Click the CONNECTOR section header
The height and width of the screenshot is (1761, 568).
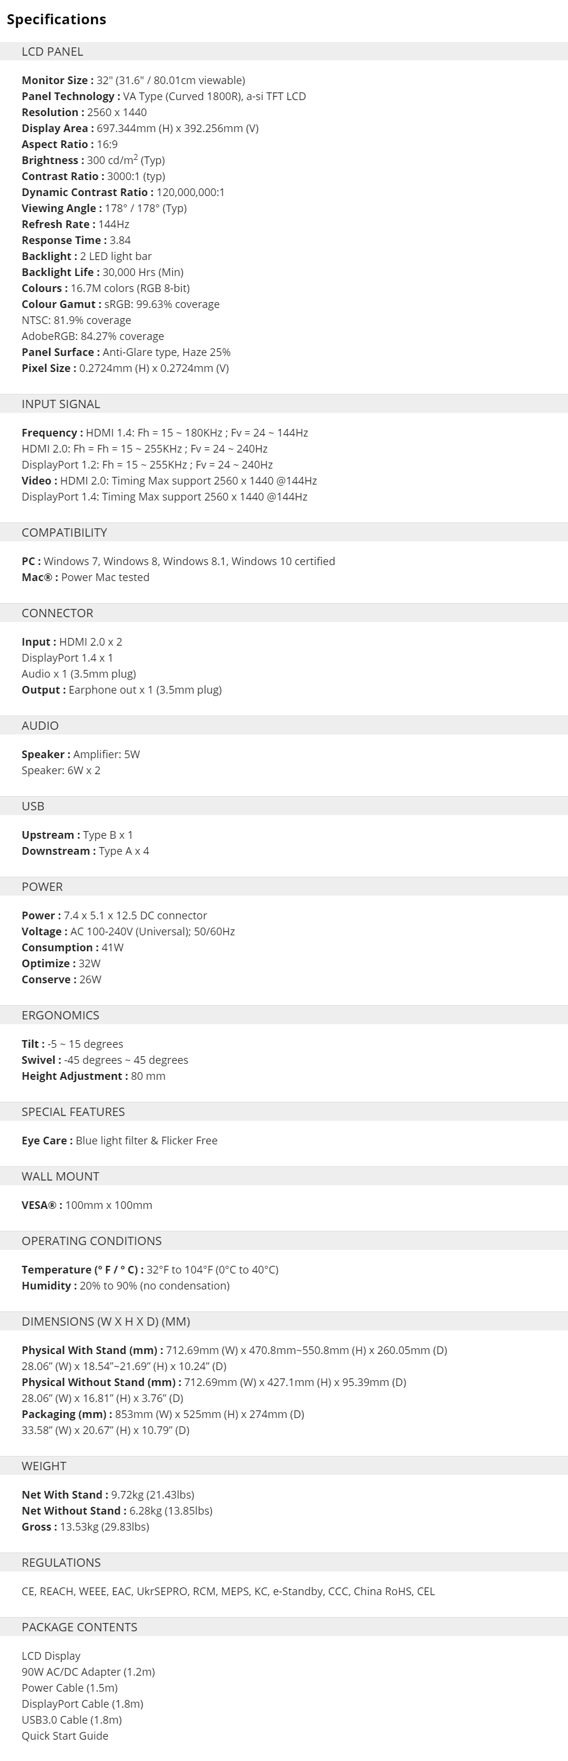tap(284, 613)
